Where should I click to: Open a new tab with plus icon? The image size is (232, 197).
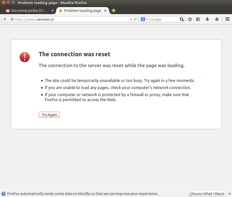coord(113,11)
